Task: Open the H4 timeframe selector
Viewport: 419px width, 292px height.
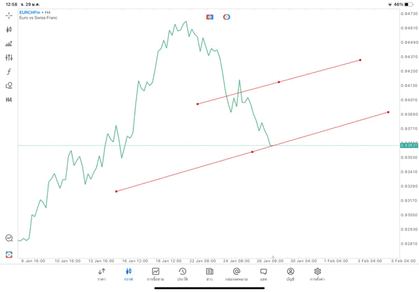Action: point(9,100)
